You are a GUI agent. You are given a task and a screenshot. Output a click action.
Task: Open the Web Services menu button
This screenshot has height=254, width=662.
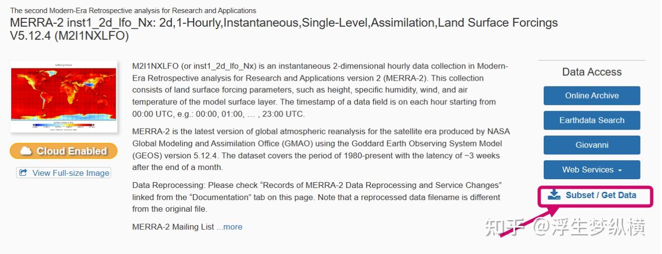point(588,170)
